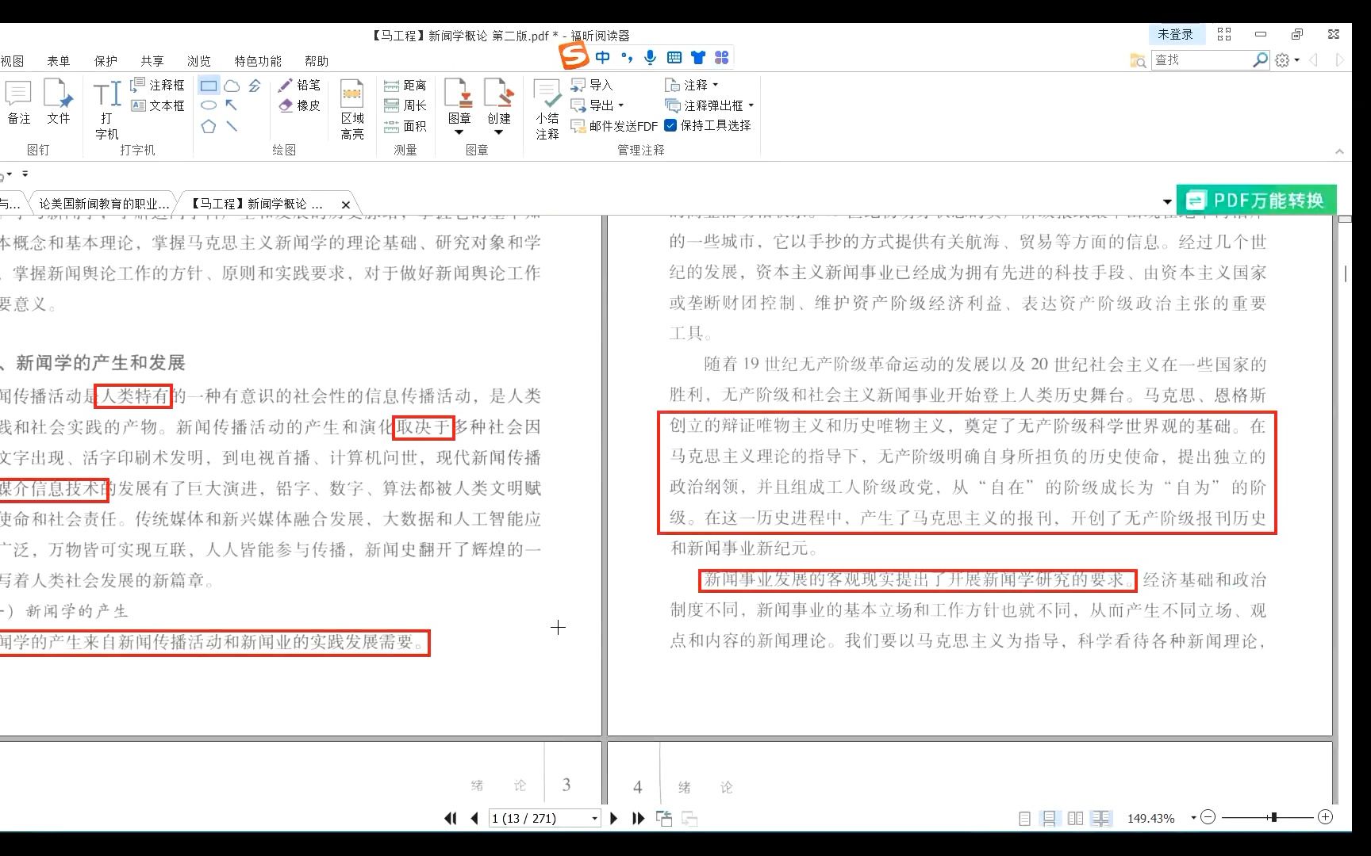Toggle 保持工具选择 checkbox
Screen dimensions: 1371x856
tap(670, 125)
